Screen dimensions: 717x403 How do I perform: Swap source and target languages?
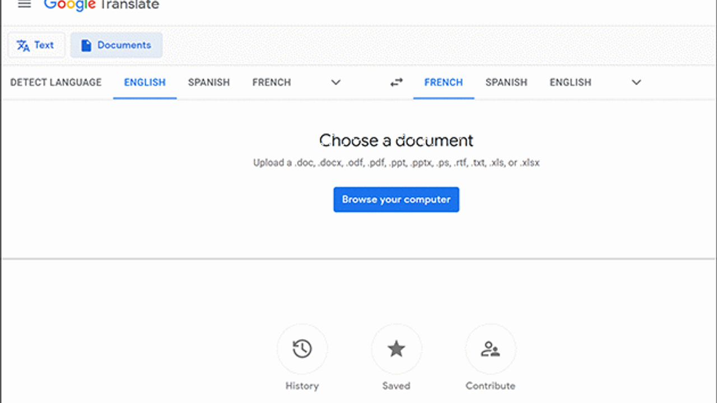pos(397,82)
